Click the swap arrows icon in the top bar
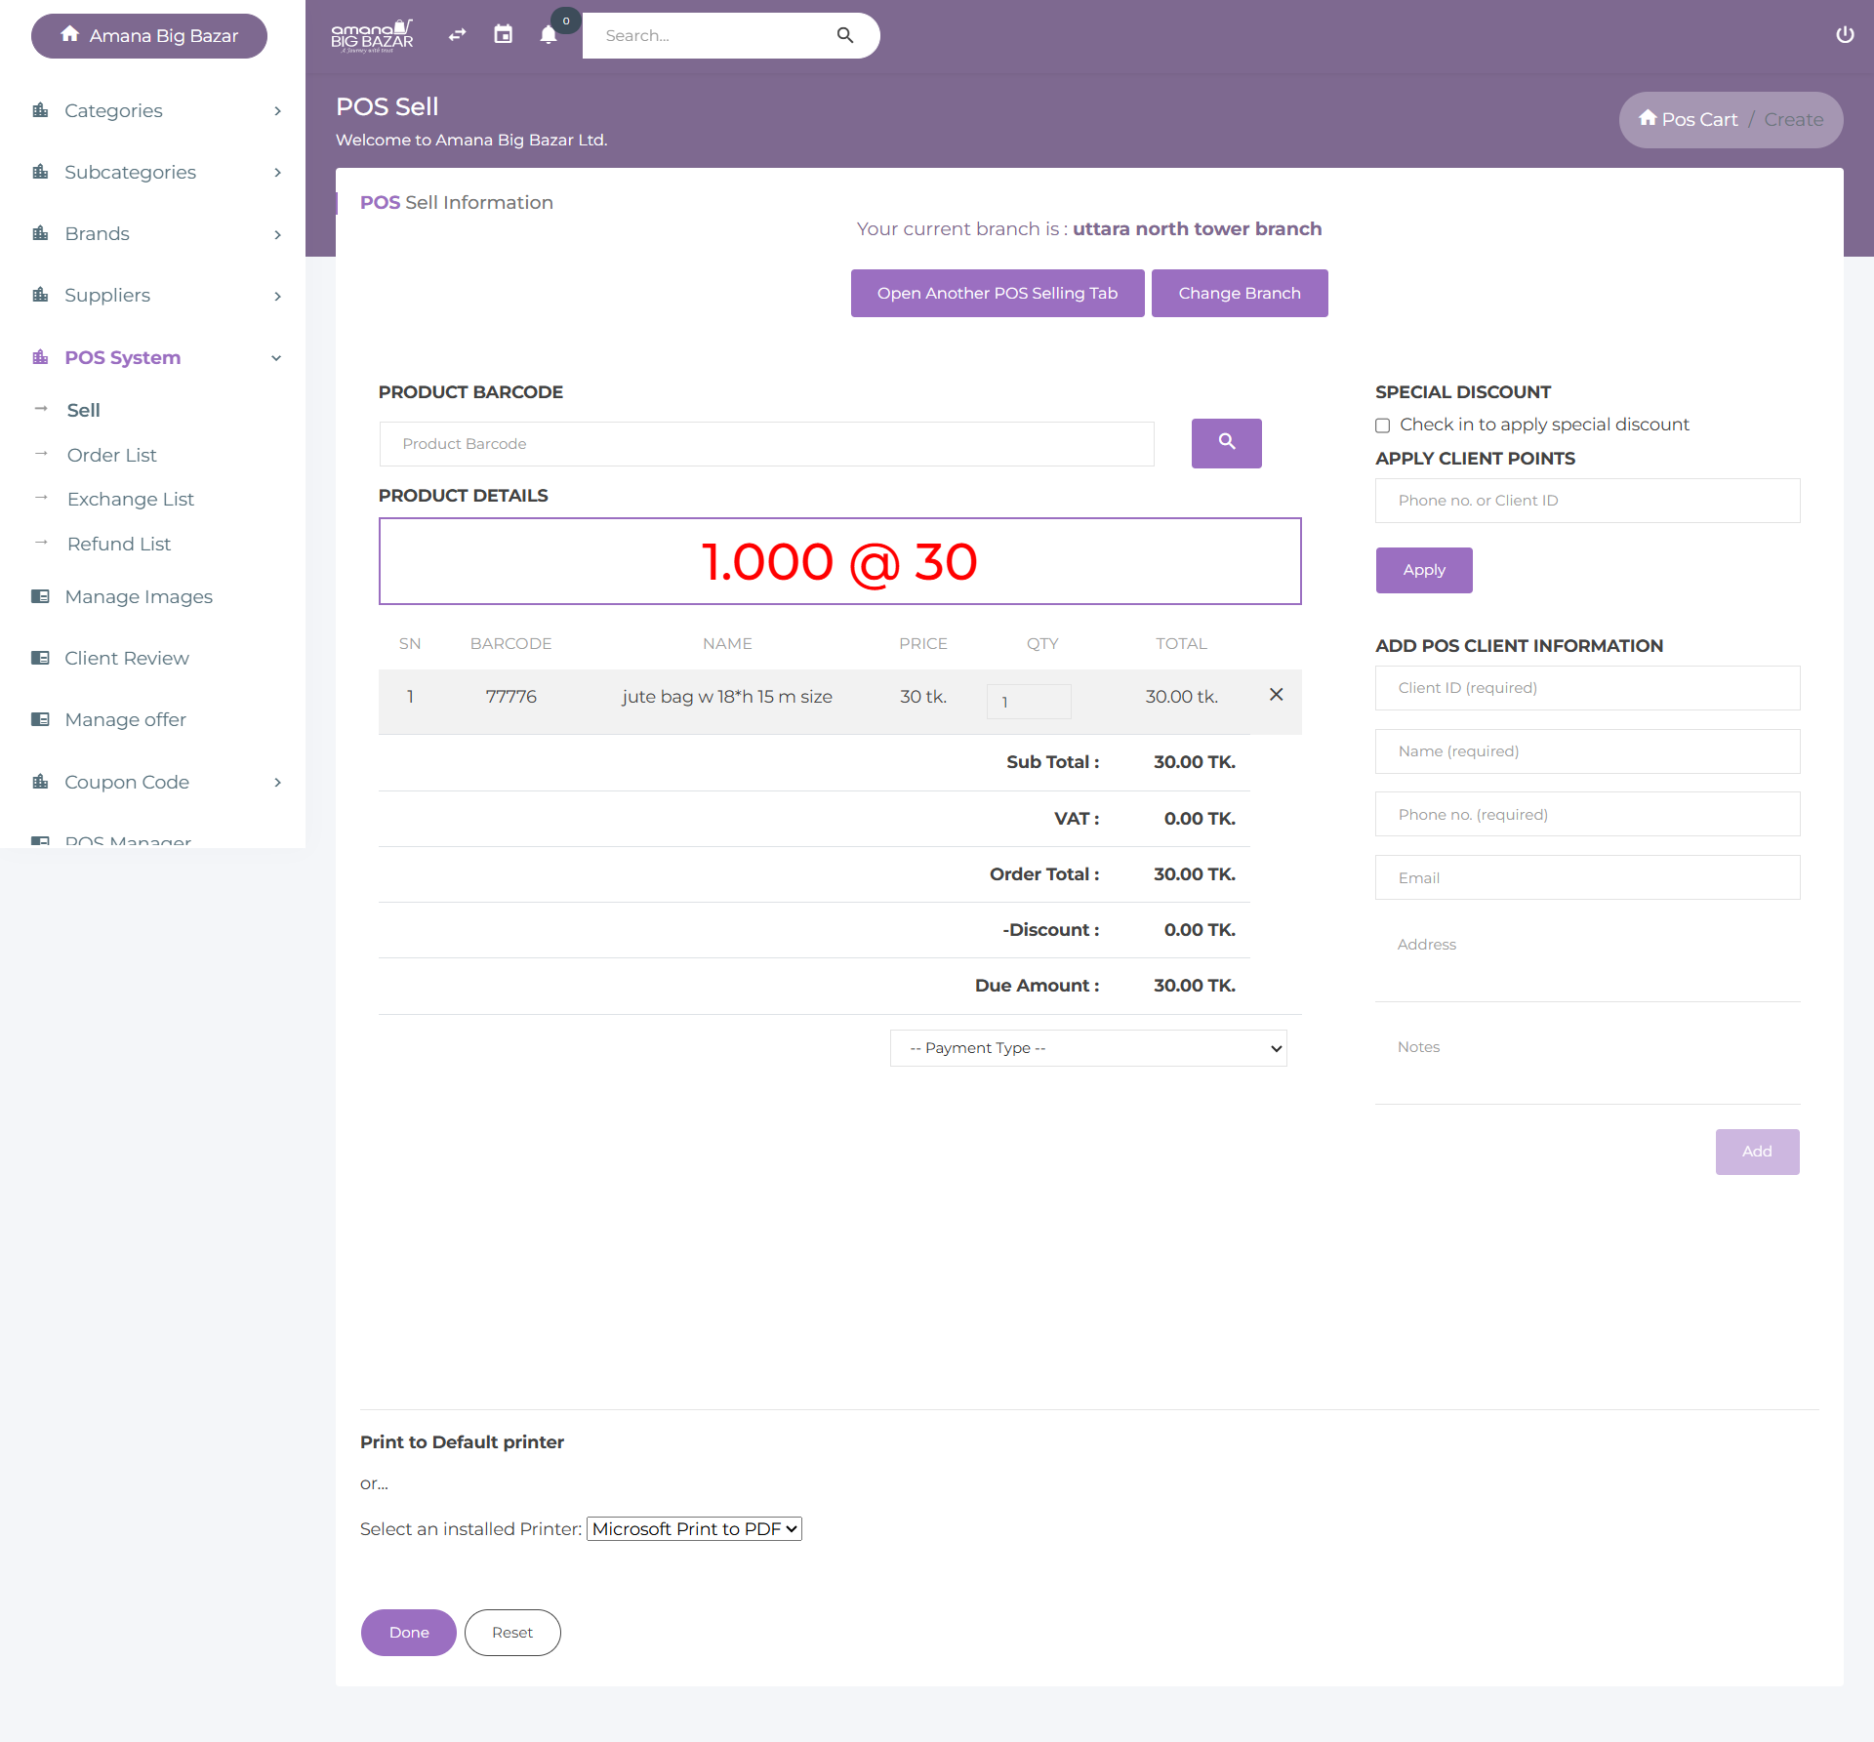The height and width of the screenshot is (1742, 1874). [x=457, y=35]
